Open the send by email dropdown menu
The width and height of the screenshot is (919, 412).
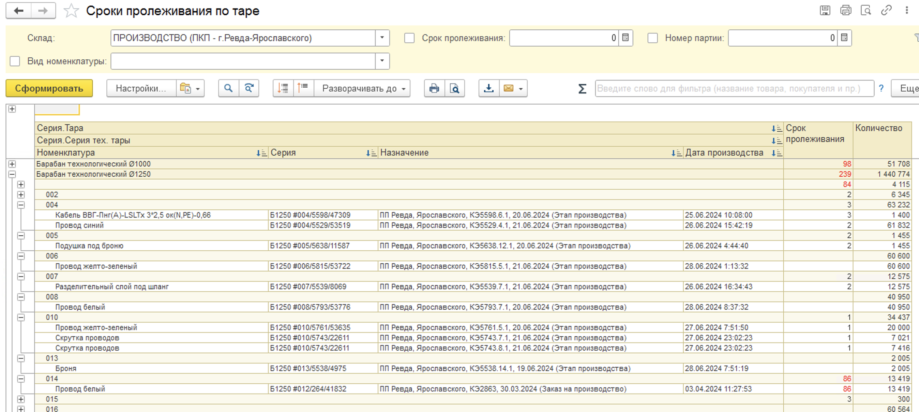pos(521,88)
